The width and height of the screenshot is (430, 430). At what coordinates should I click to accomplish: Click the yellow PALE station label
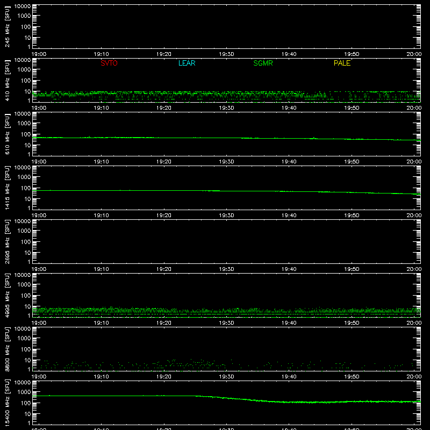pos(342,63)
